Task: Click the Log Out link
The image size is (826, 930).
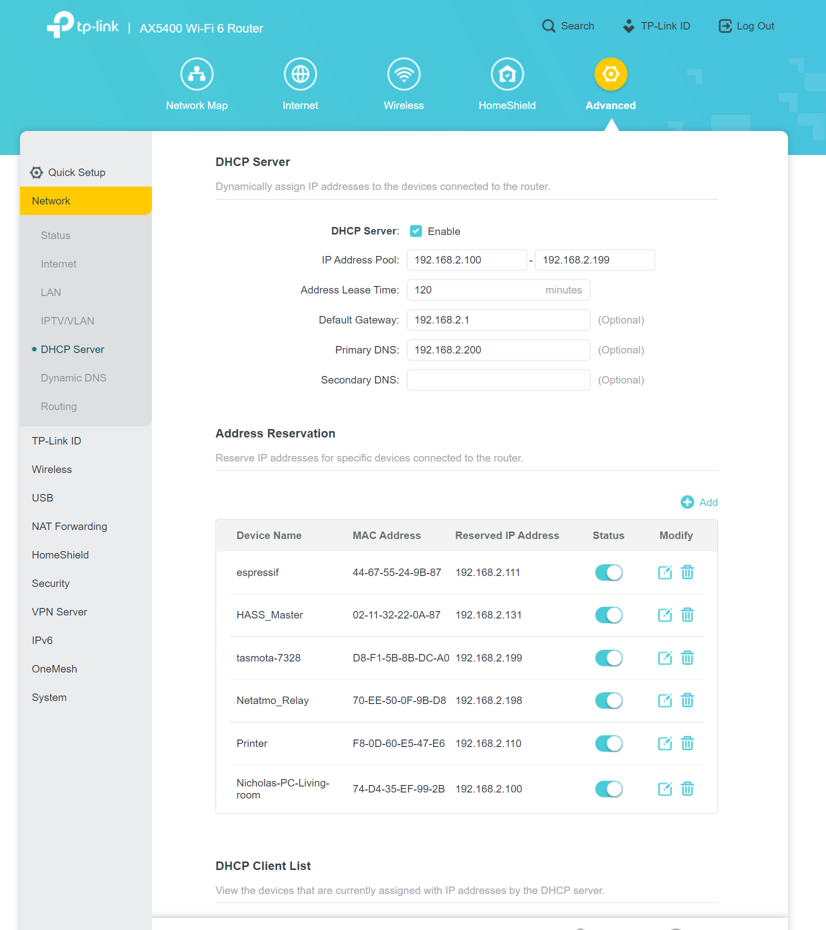Action: (x=746, y=26)
